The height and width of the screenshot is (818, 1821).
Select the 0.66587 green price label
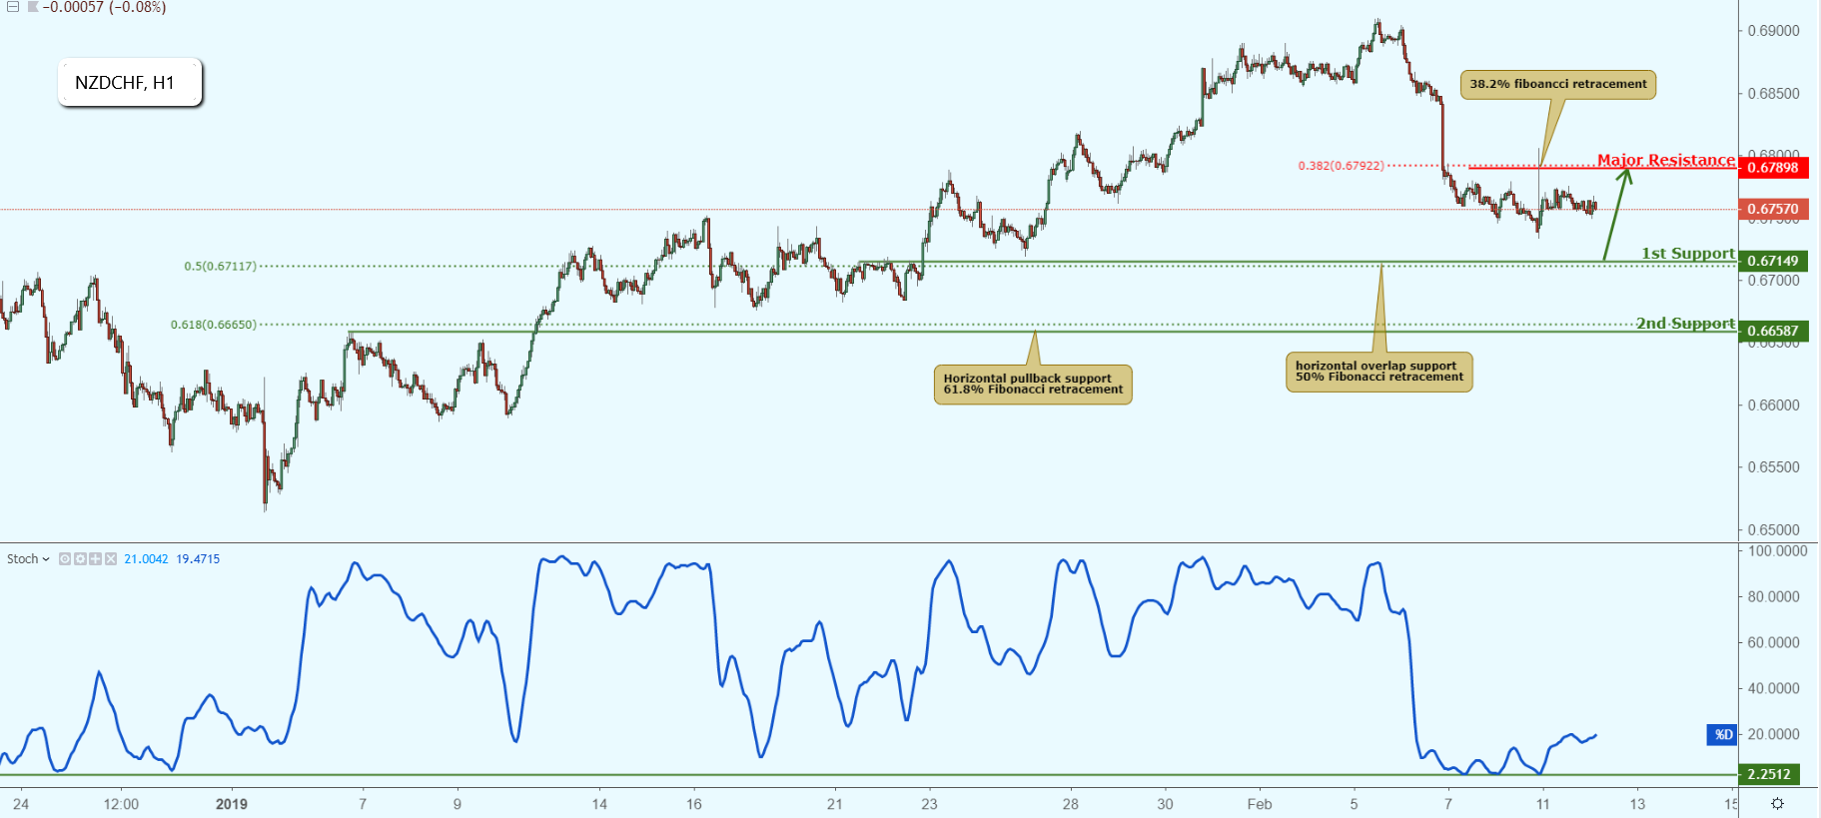point(1773,331)
